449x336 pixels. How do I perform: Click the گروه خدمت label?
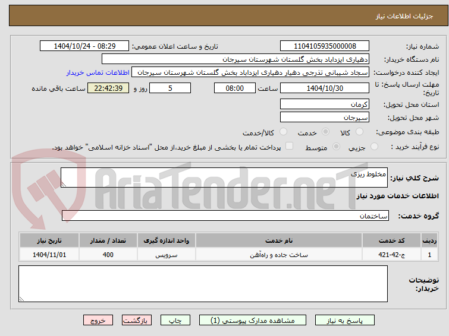point(419,216)
